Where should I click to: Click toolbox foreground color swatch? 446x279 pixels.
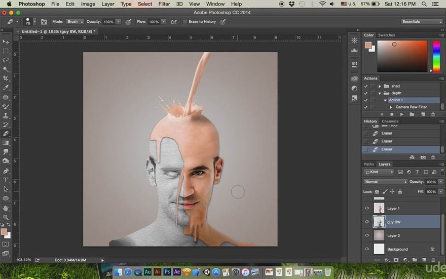tap(4, 232)
